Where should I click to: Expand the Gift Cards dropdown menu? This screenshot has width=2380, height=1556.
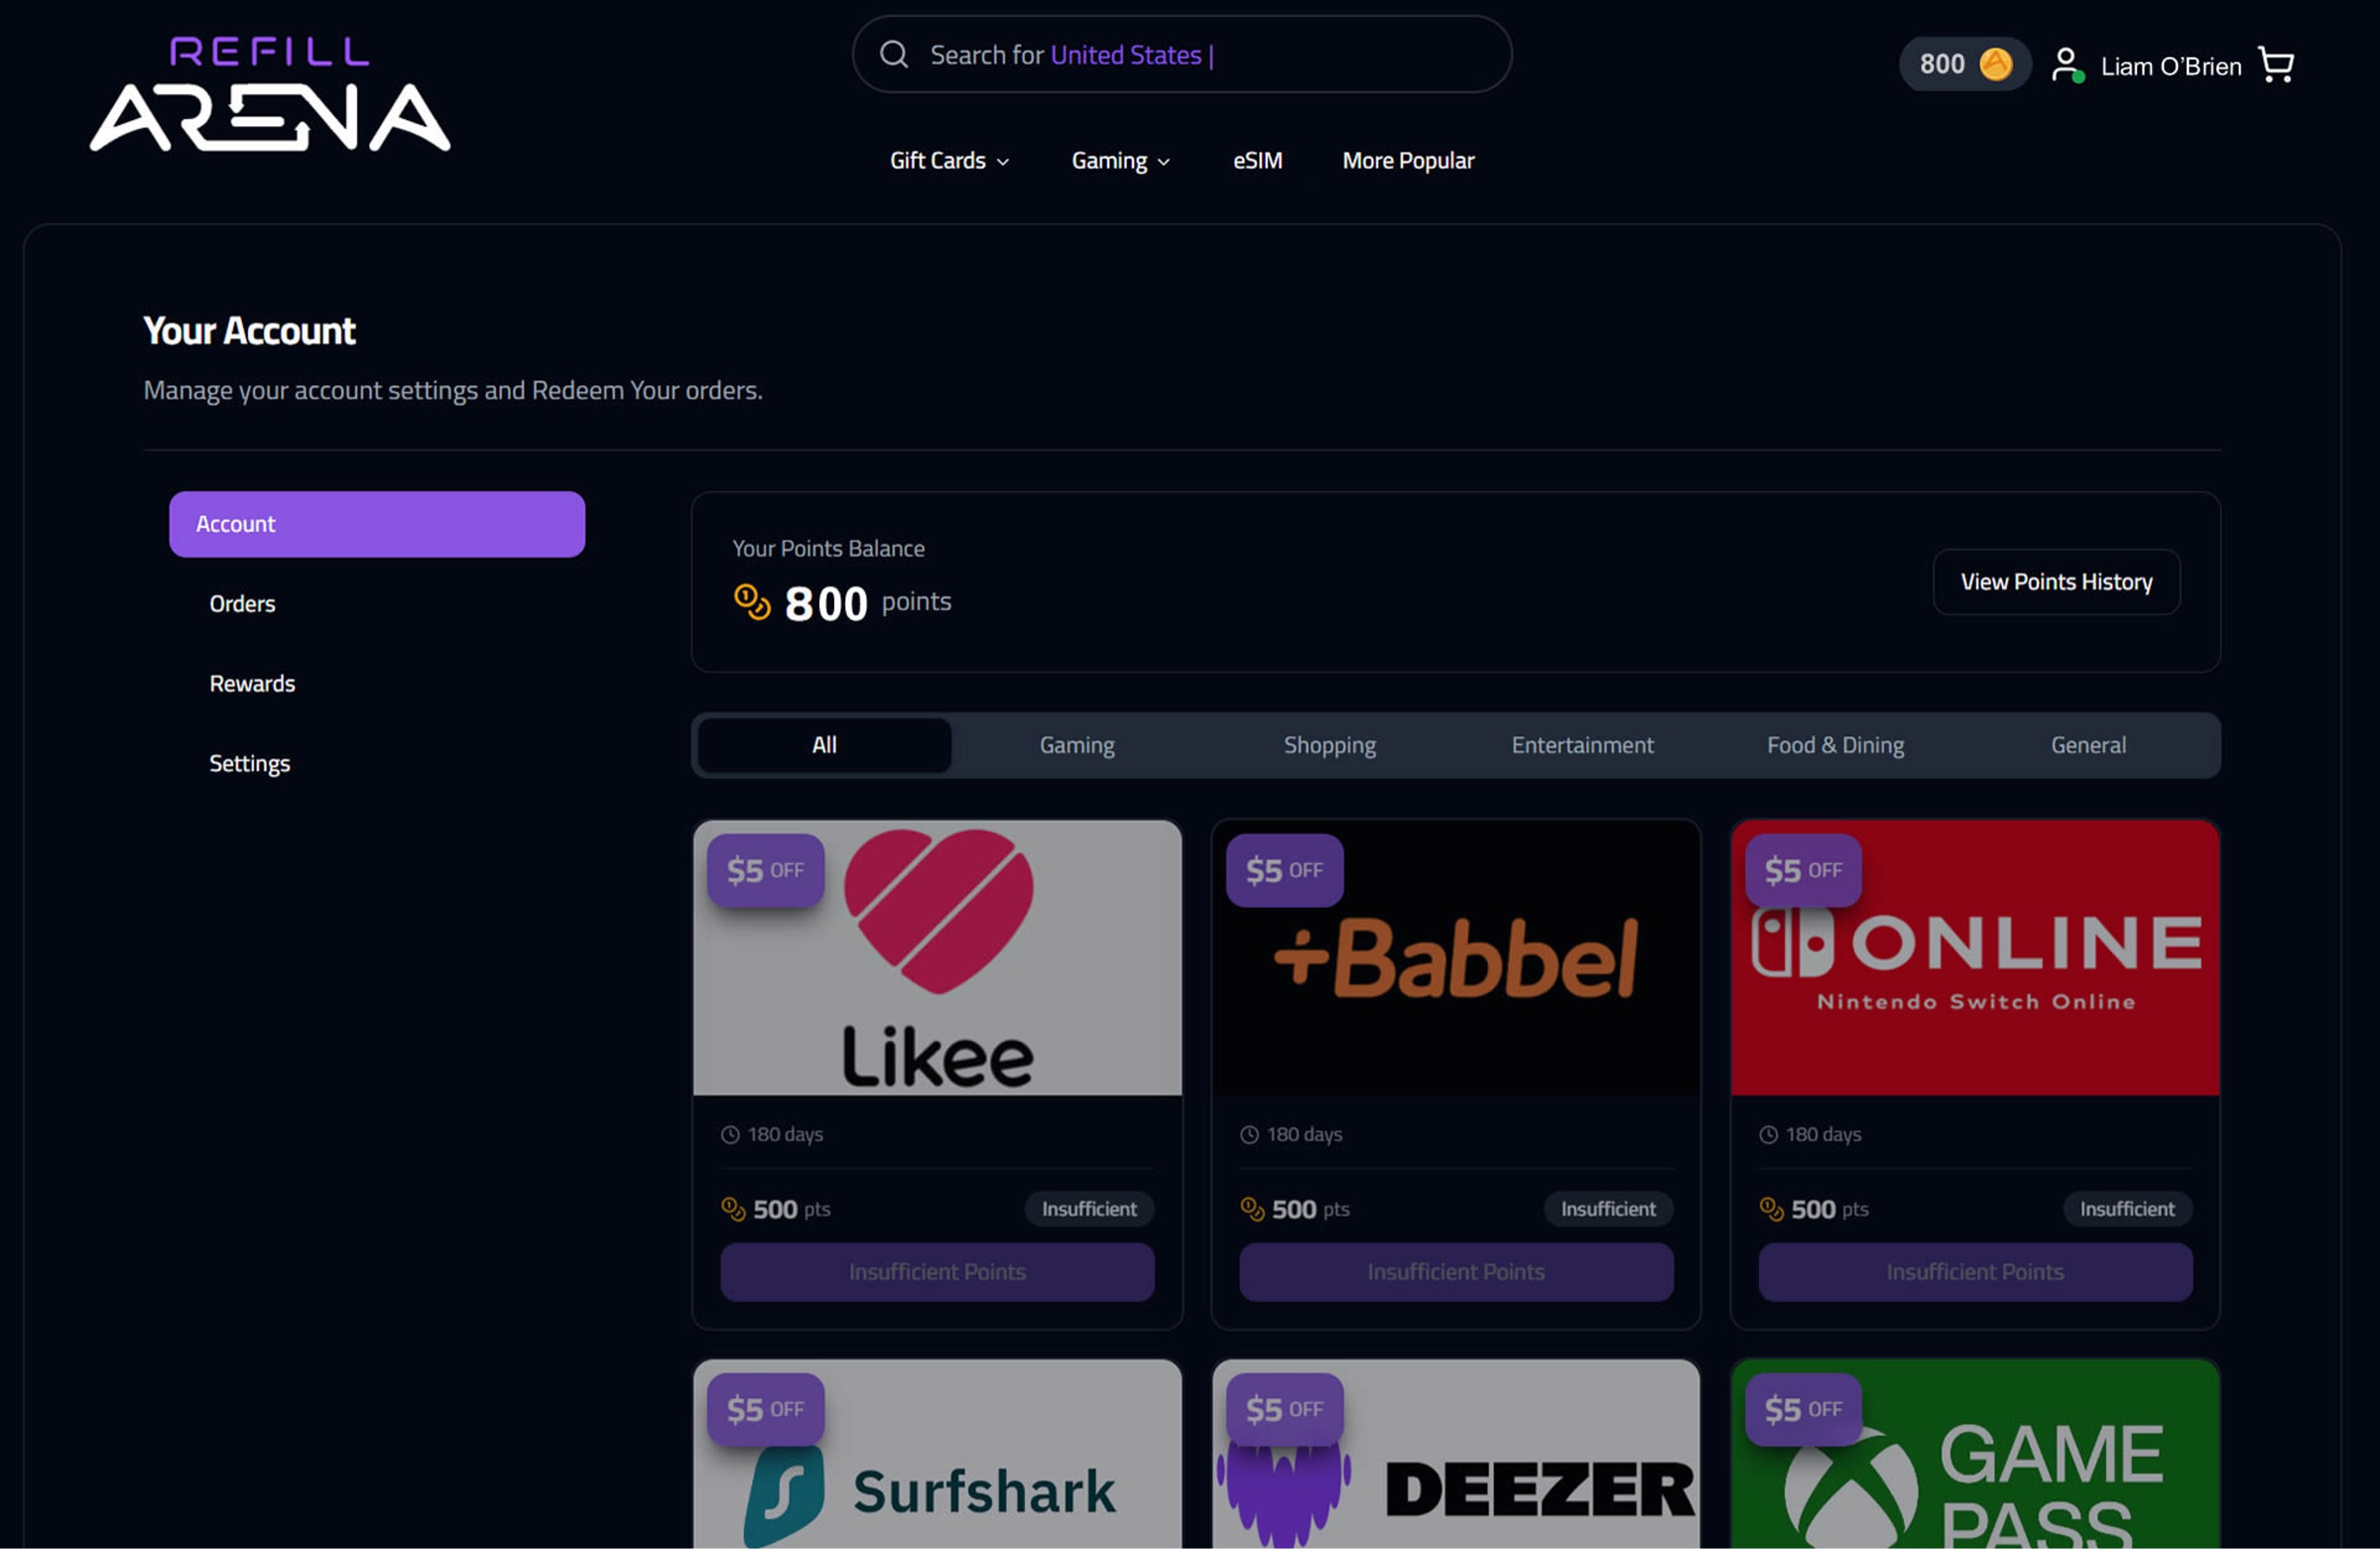[949, 161]
